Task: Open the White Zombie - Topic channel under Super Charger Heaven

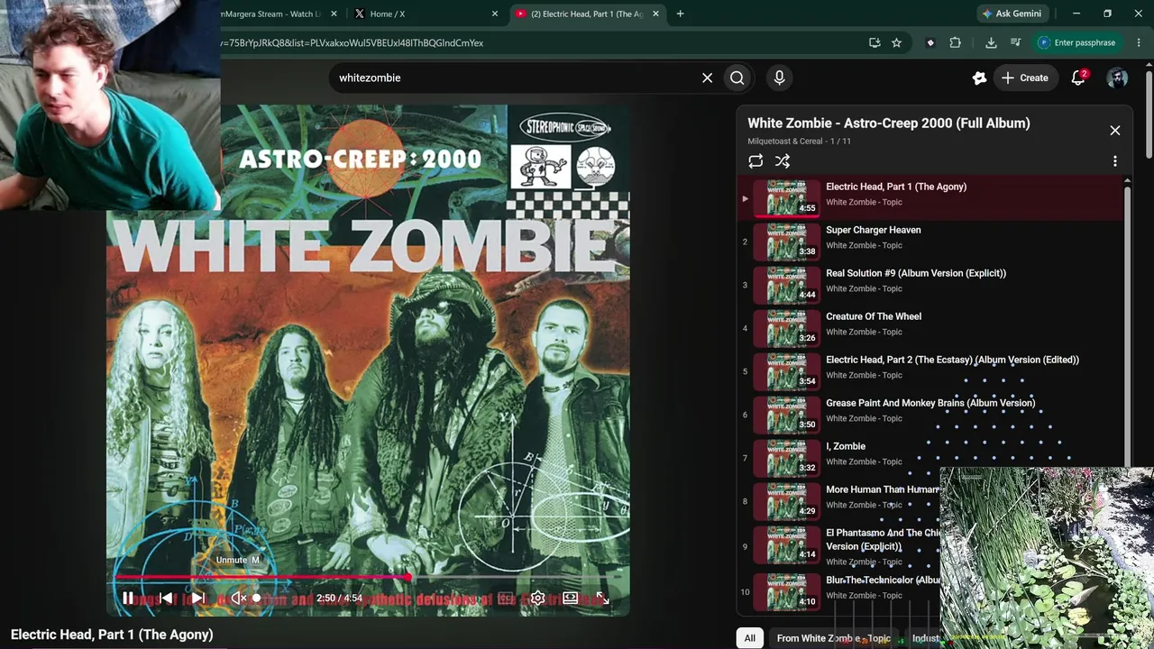Action: coord(864,245)
